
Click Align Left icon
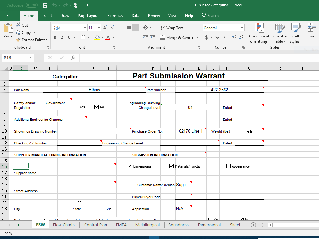[x=122, y=37]
